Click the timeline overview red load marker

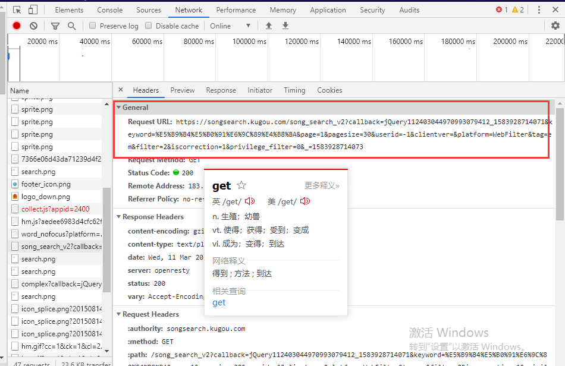[20, 63]
